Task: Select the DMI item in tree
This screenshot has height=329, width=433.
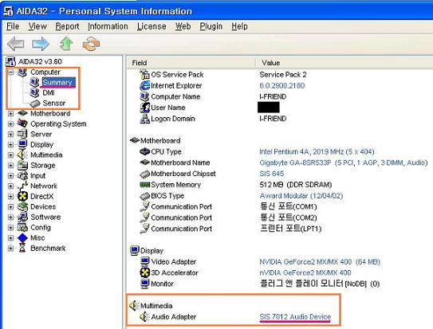Action: [x=49, y=93]
